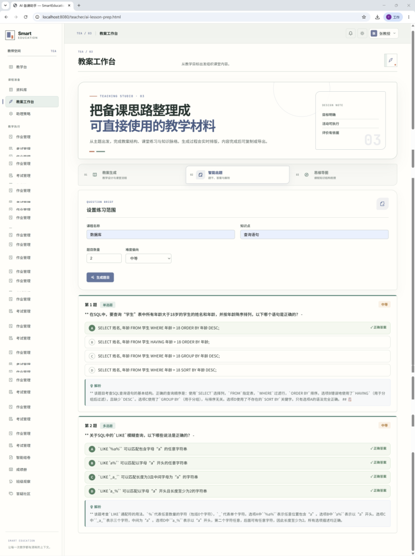Open 智能组卷 in the sidebar
The image size is (415, 556).
[32, 458]
